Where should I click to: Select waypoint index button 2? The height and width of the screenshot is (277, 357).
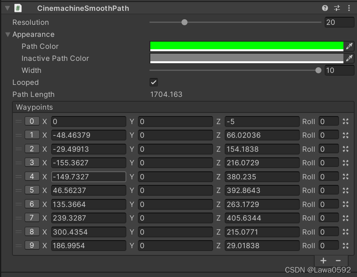point(32,149)
